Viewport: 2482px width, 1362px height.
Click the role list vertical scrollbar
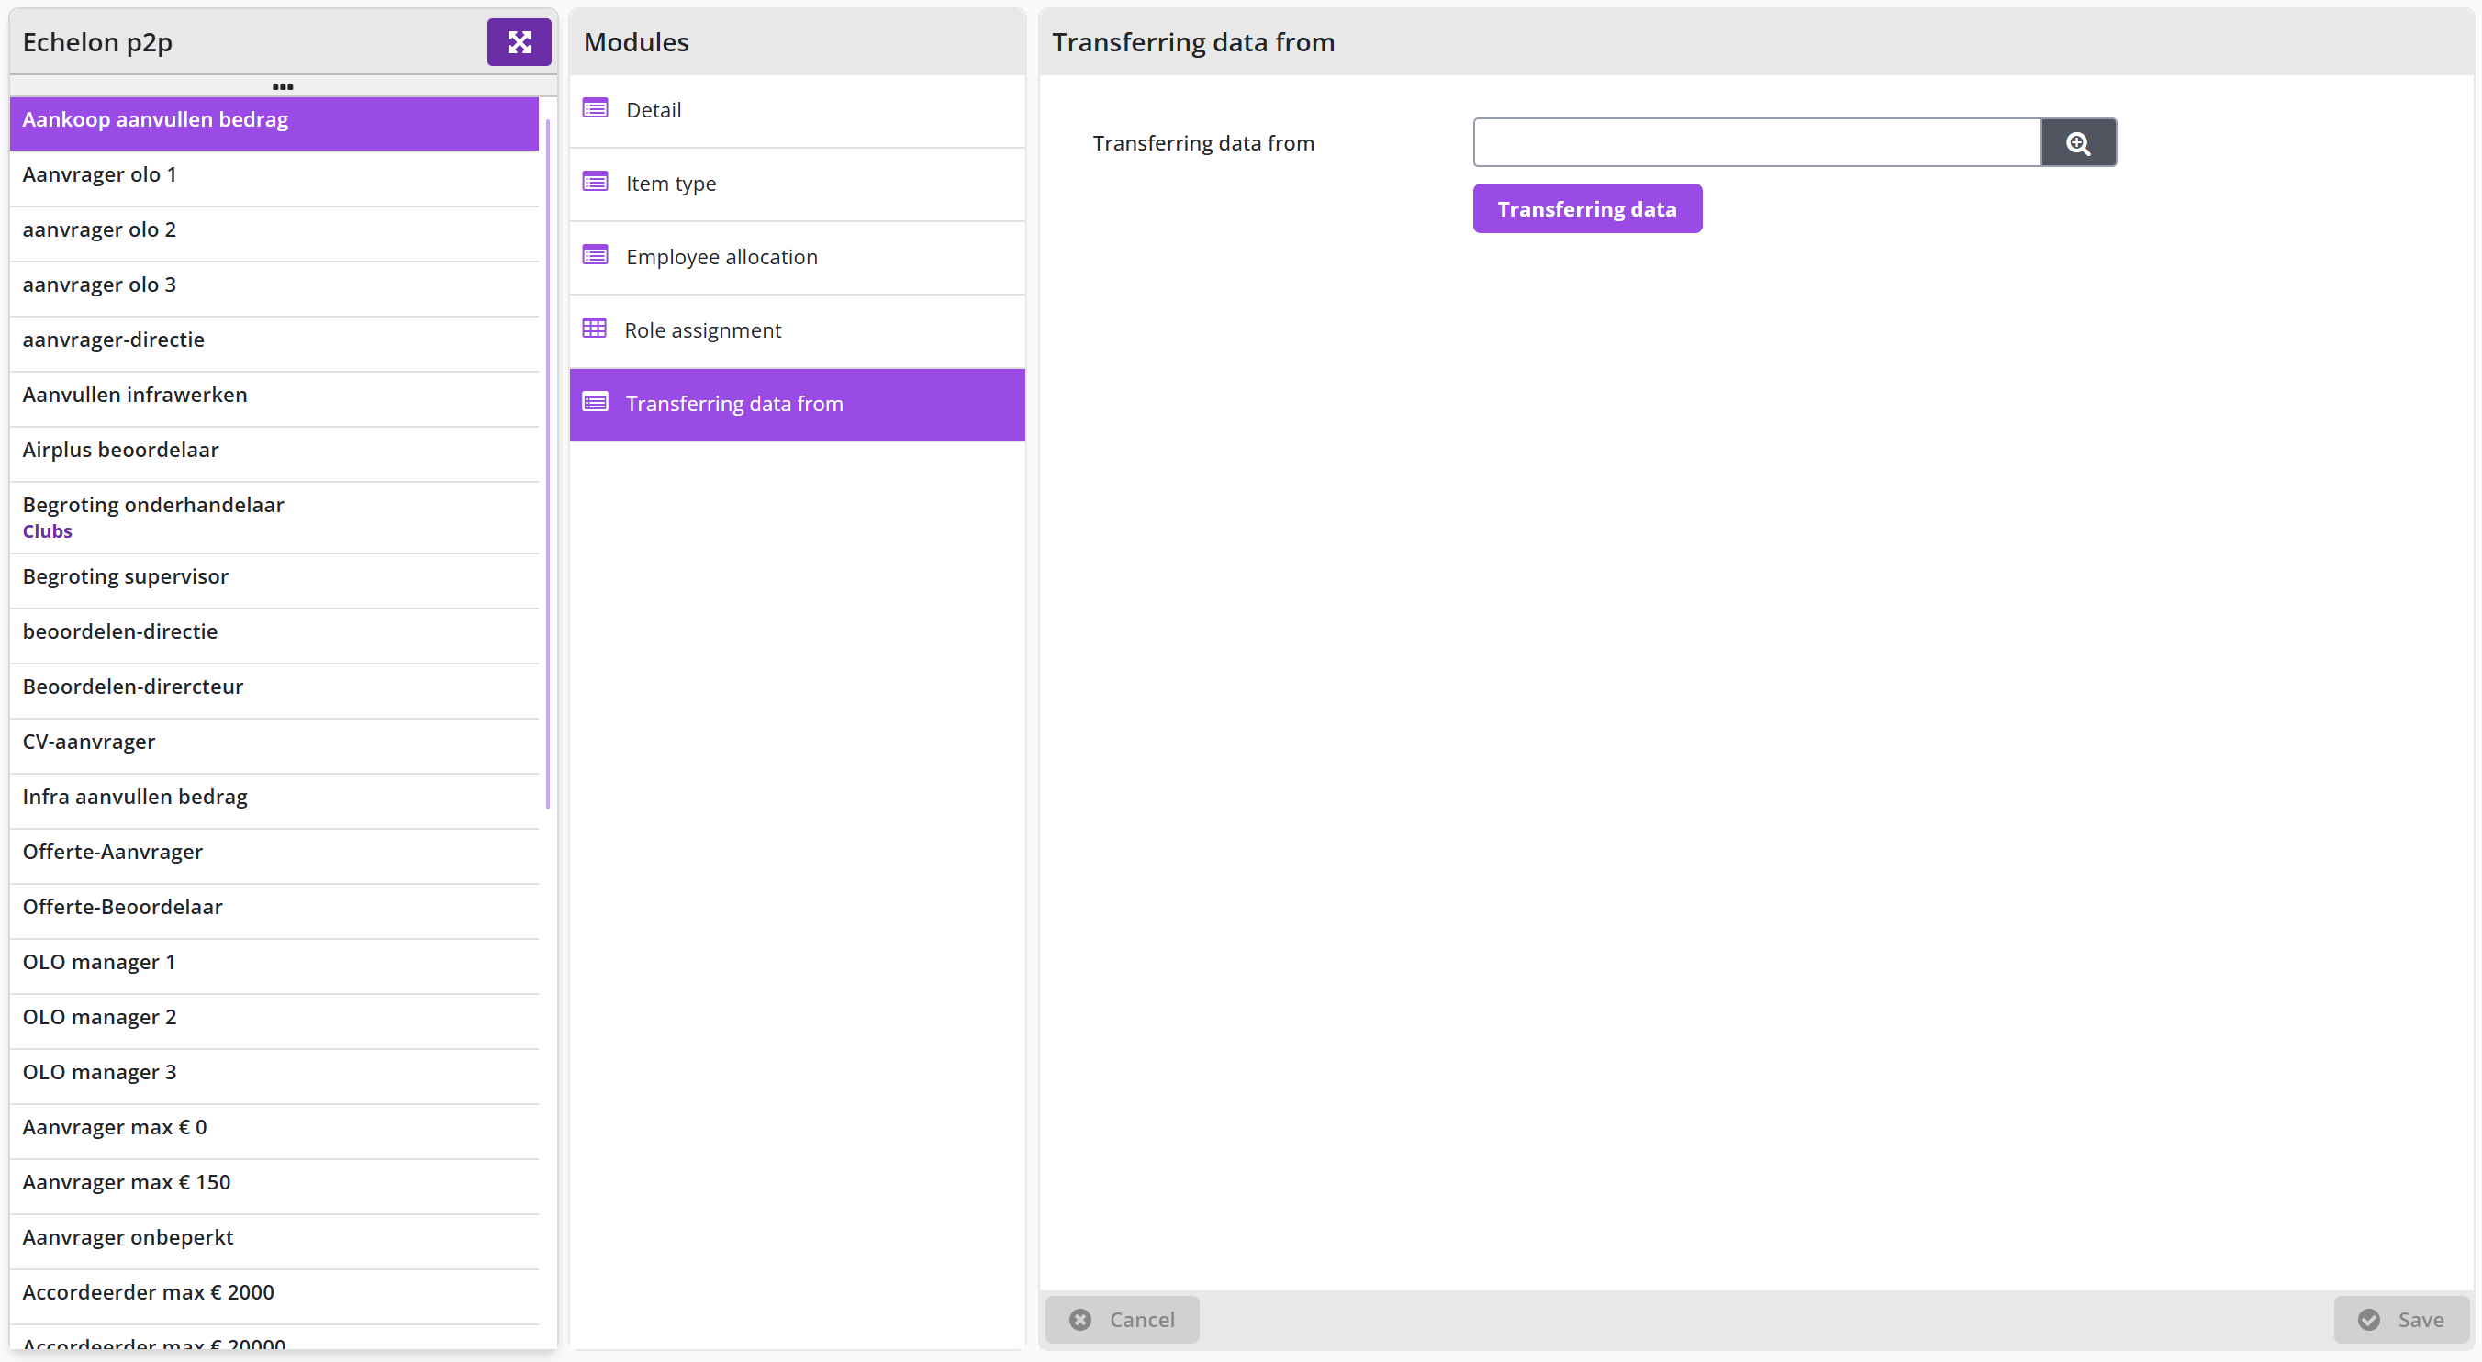click(547, 463)
